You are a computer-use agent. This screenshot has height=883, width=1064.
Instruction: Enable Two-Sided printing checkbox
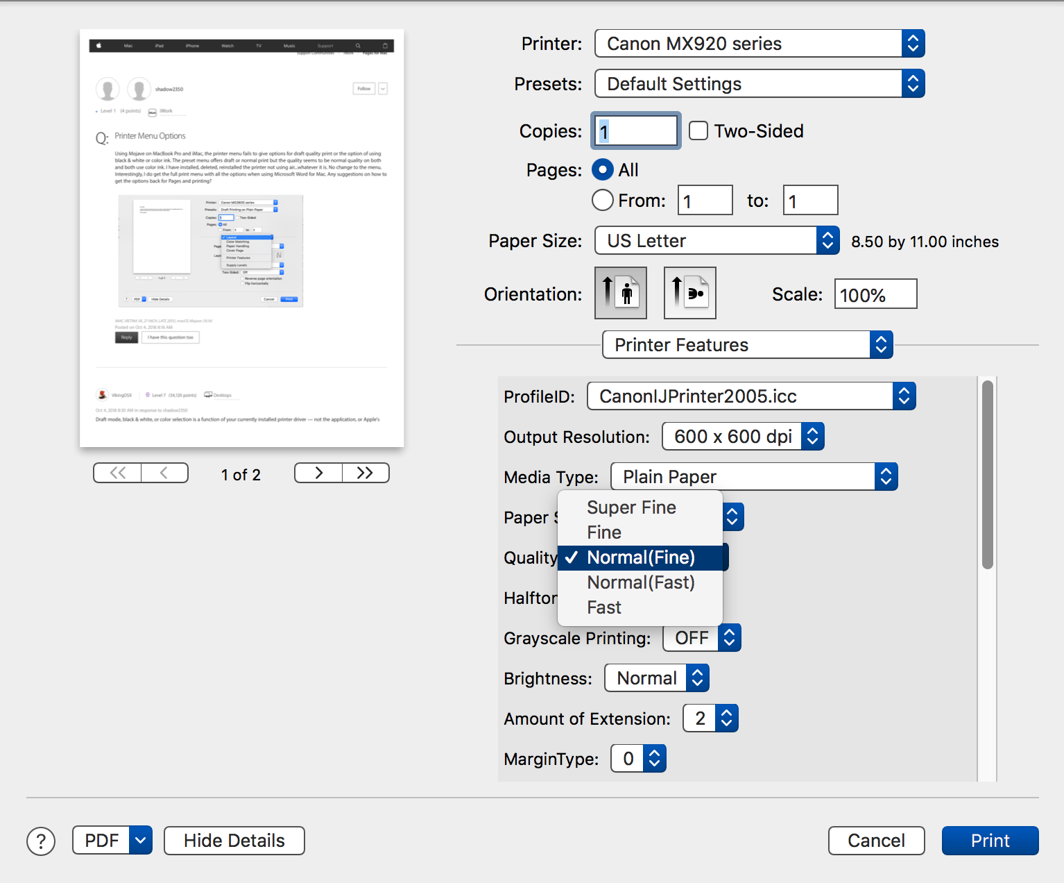(698, 131)
